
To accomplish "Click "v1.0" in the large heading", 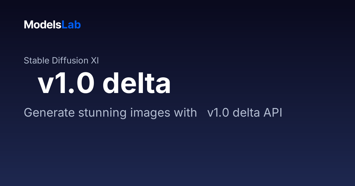I will tap(67, 84).
